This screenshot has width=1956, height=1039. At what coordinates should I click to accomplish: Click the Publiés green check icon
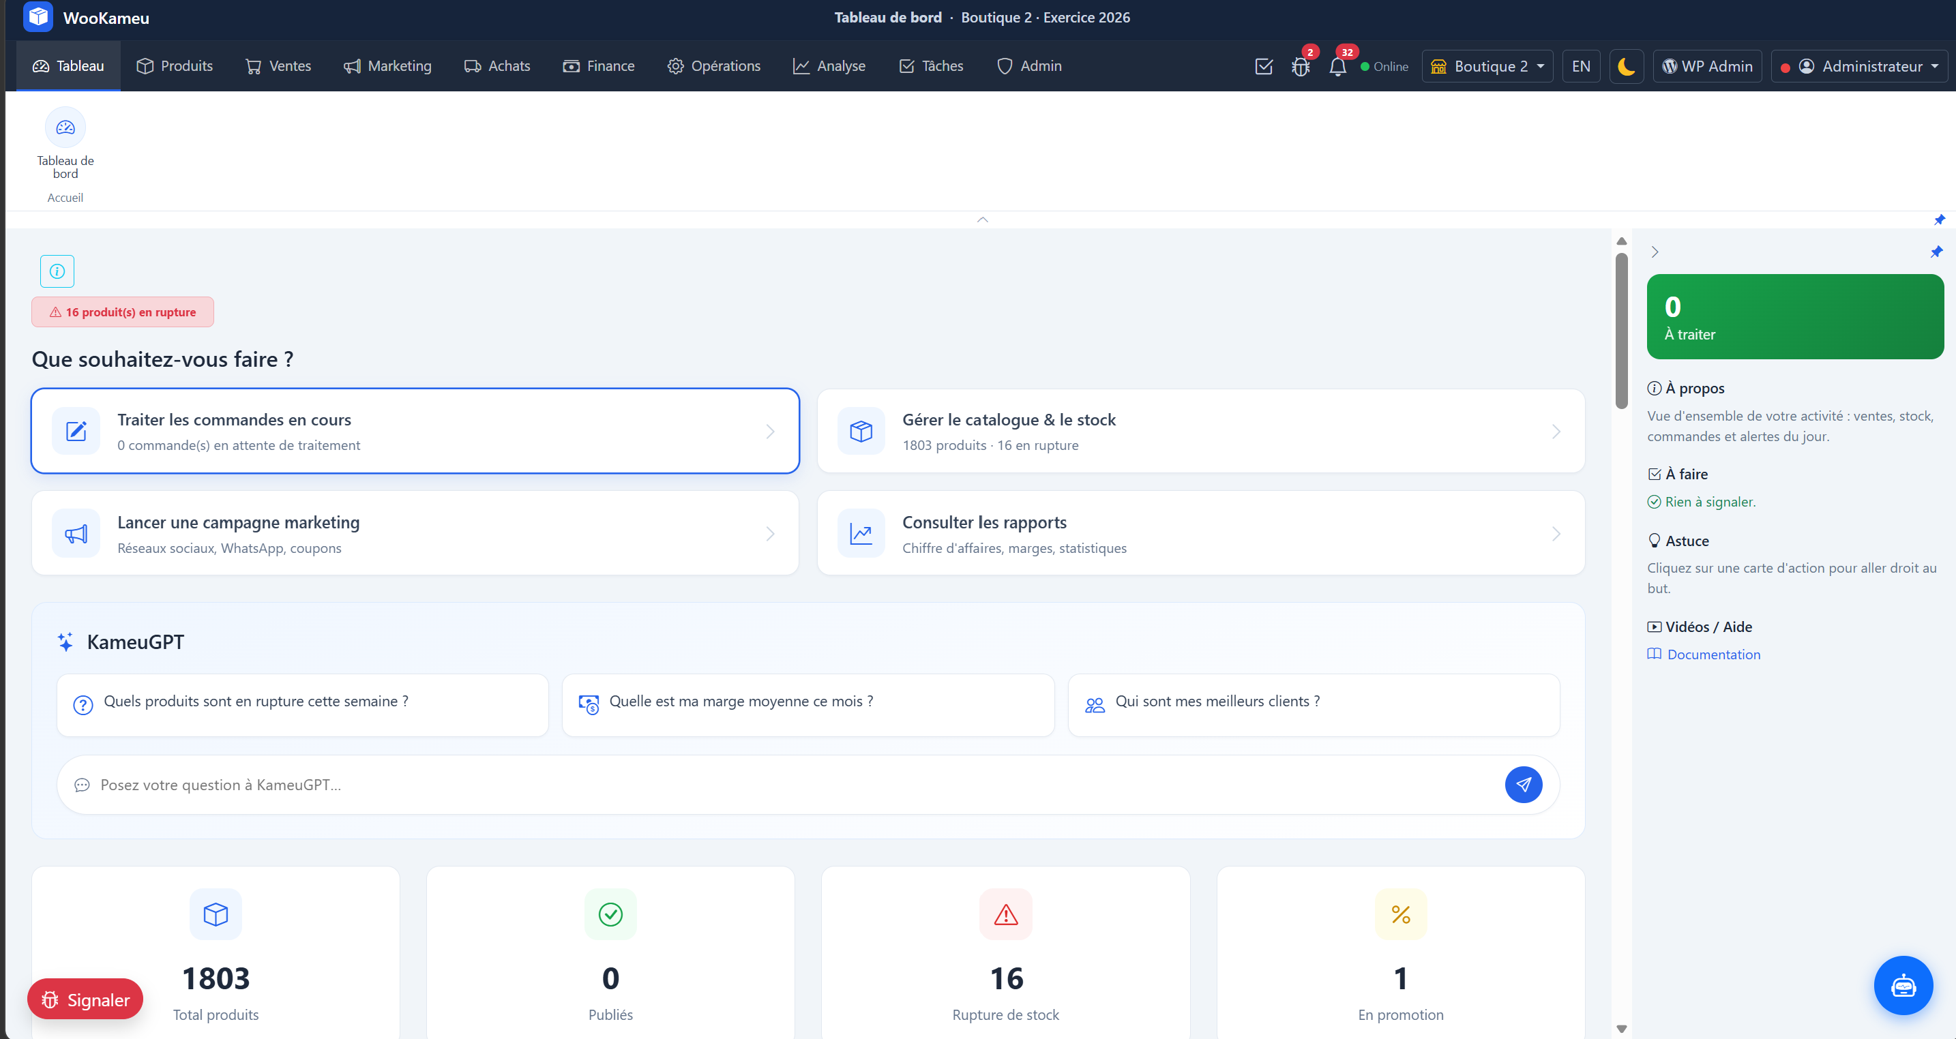click(x=610, y=914)
